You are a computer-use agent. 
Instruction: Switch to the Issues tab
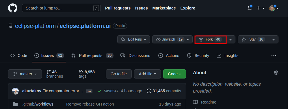click(x=49, y=56)
